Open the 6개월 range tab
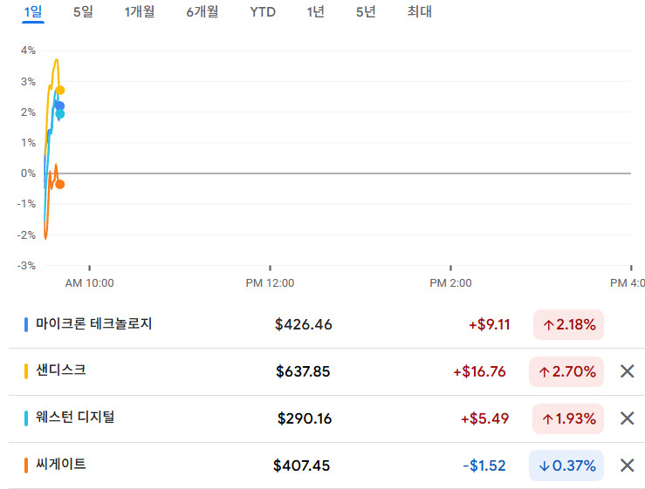645x489 pixels. [202, 12]
